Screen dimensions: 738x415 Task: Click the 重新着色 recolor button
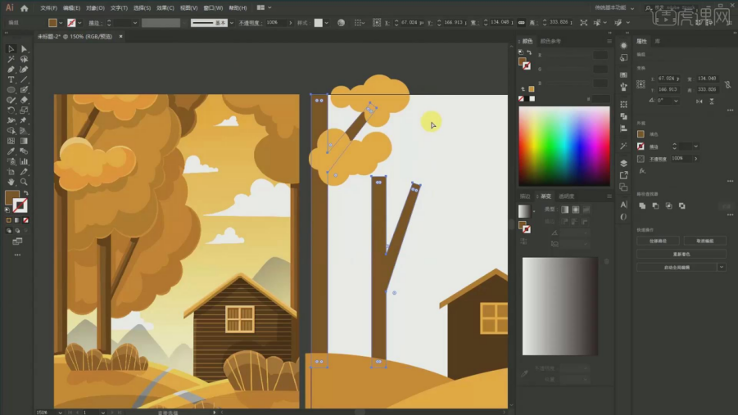(x=681, y=254)
